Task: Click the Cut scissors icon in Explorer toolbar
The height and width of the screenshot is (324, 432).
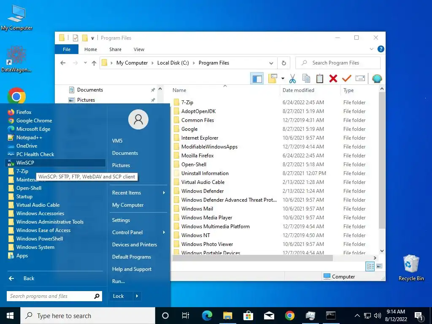Action: pyautogui.click(x=292, y=79)
